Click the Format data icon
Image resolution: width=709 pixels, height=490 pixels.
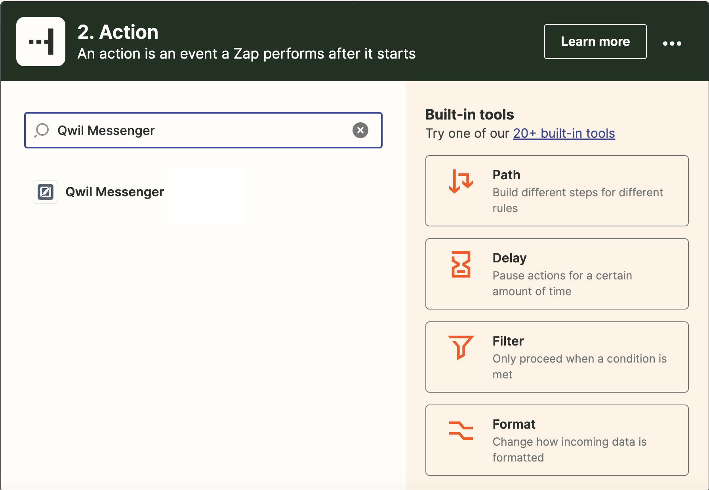(x=461, y=430)
